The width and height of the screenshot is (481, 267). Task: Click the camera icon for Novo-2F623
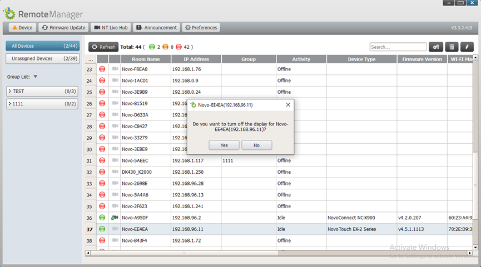tap(115, 206)
